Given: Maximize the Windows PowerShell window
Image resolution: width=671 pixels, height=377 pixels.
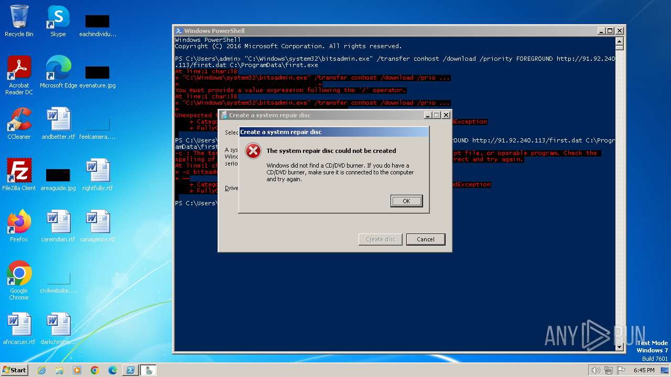Looking at the screenshot, I should point(610,31).
